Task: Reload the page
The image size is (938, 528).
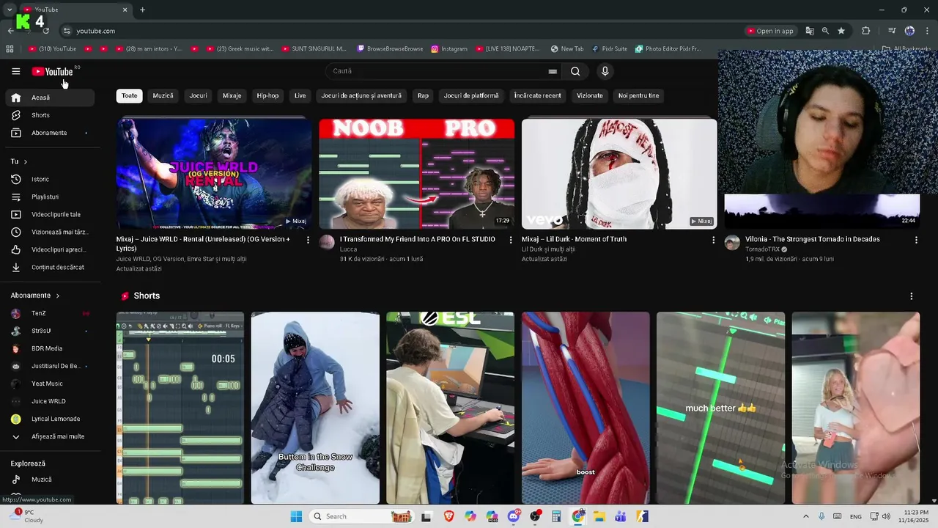Action: point(46,31)
